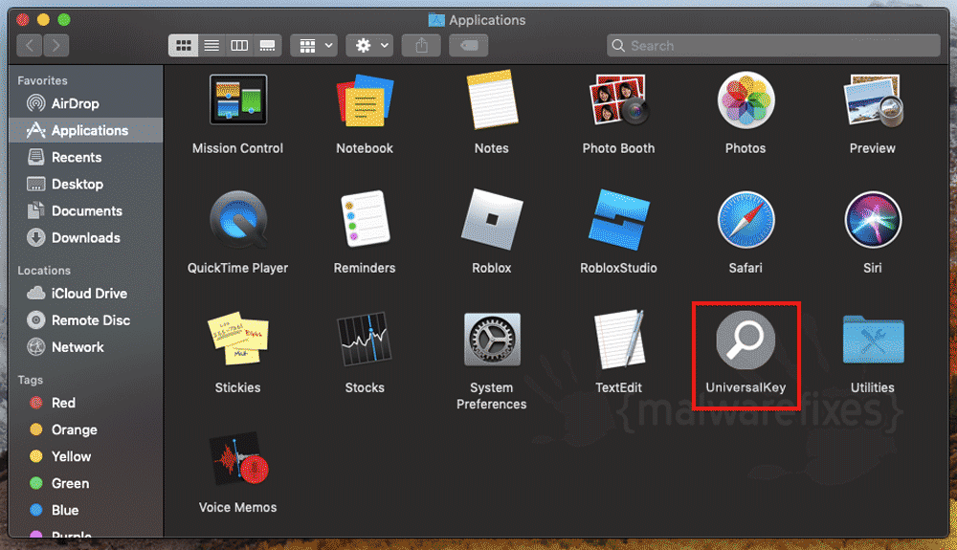Select the TextEdit app icon
This screenshot has width=957, height=550.
(x=619, y=339)
